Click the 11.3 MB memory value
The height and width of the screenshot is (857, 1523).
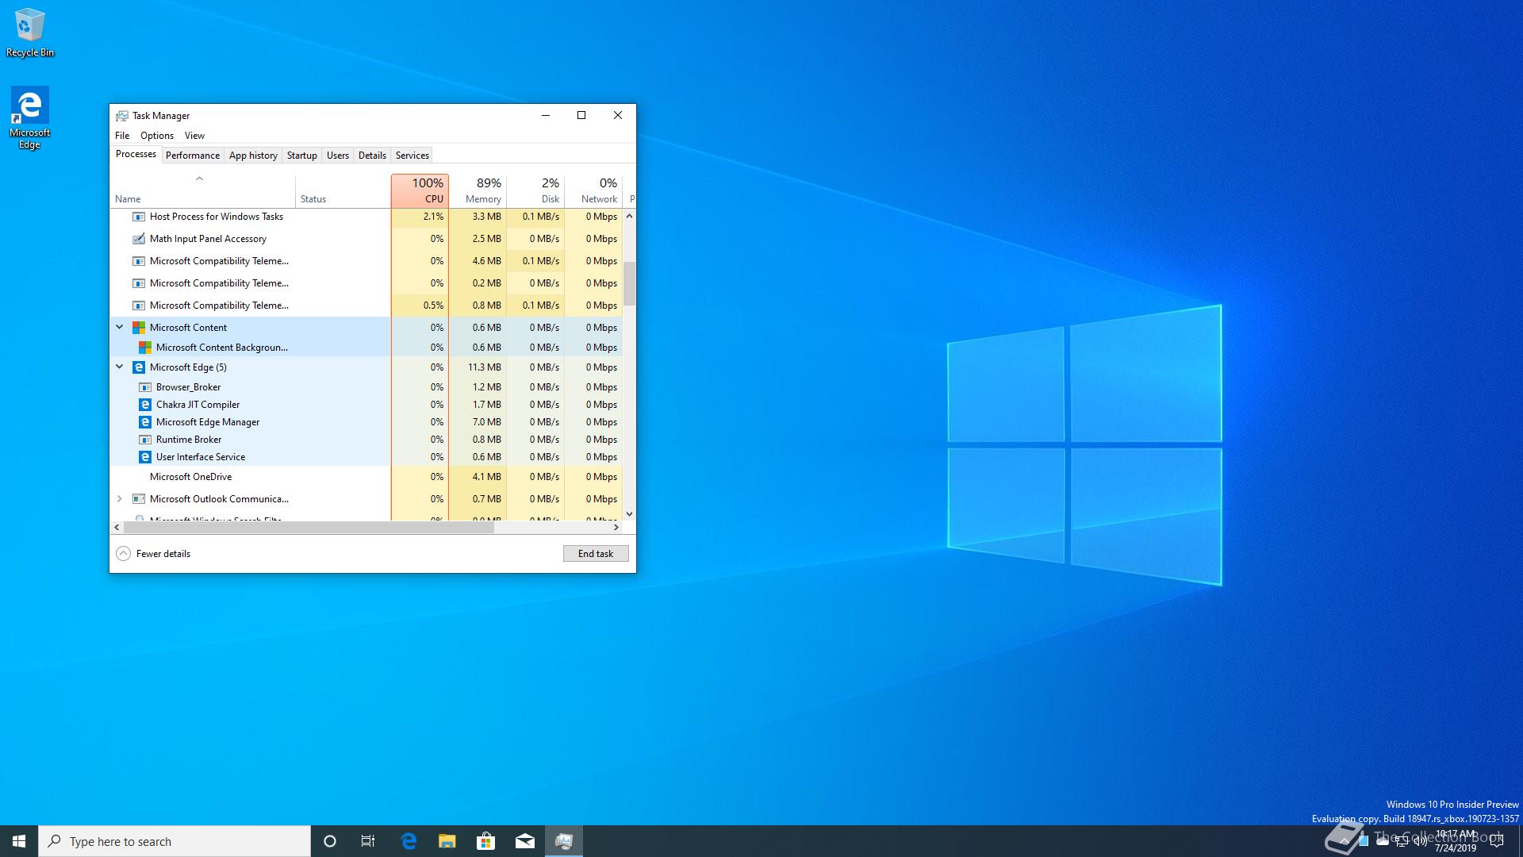(x=484, y=367)
